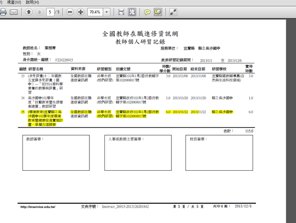Screen dimensions: 296x223
Task: Go to previous page with up arrow
Action: click(x=29, y=12)
